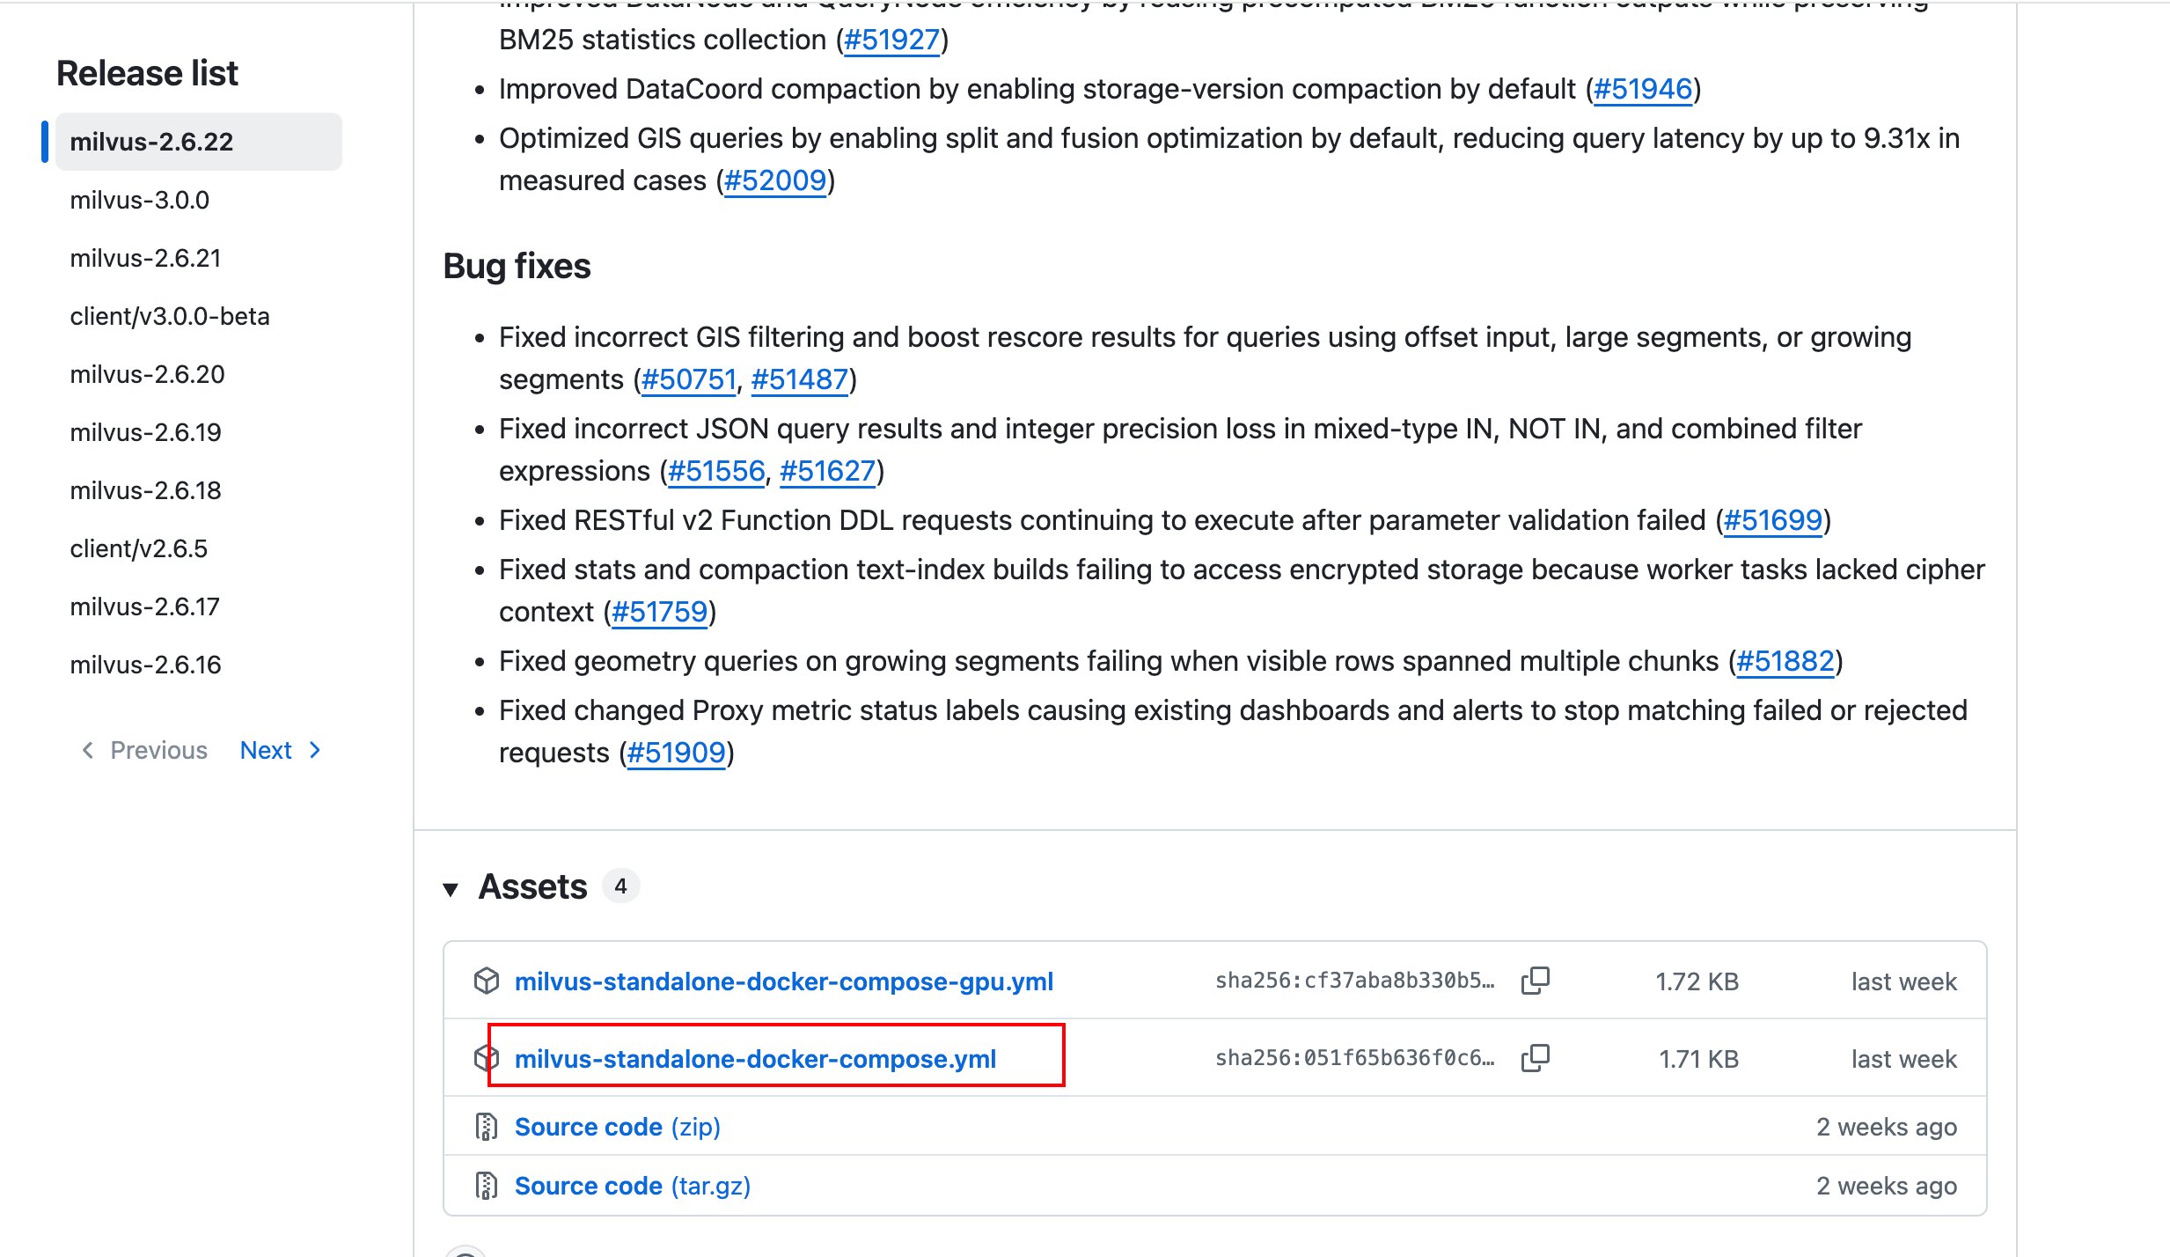Copy SHA256 of the gpu compose file
Image resolution: width=2170 pixels, height=1257 pixels.
[x=1535, y=981]
